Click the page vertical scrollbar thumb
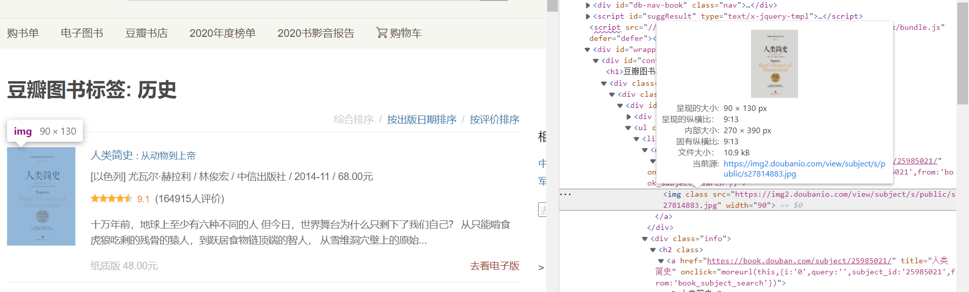The image size is (969, 292). click(x=552, y=6)
